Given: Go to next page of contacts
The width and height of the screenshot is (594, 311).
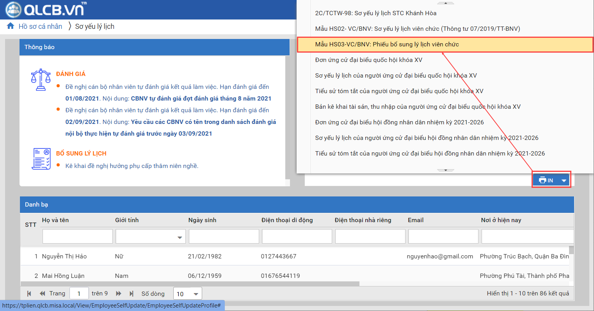Looking at the screenshot, I should (x=119, y=293).
